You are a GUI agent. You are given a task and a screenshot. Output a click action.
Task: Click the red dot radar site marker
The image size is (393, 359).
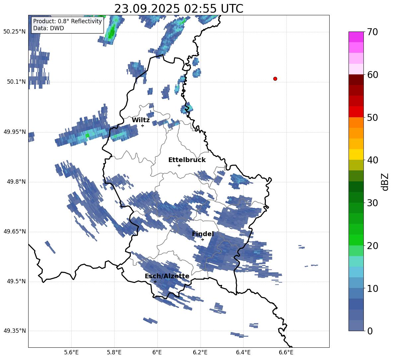coord(275,79)
